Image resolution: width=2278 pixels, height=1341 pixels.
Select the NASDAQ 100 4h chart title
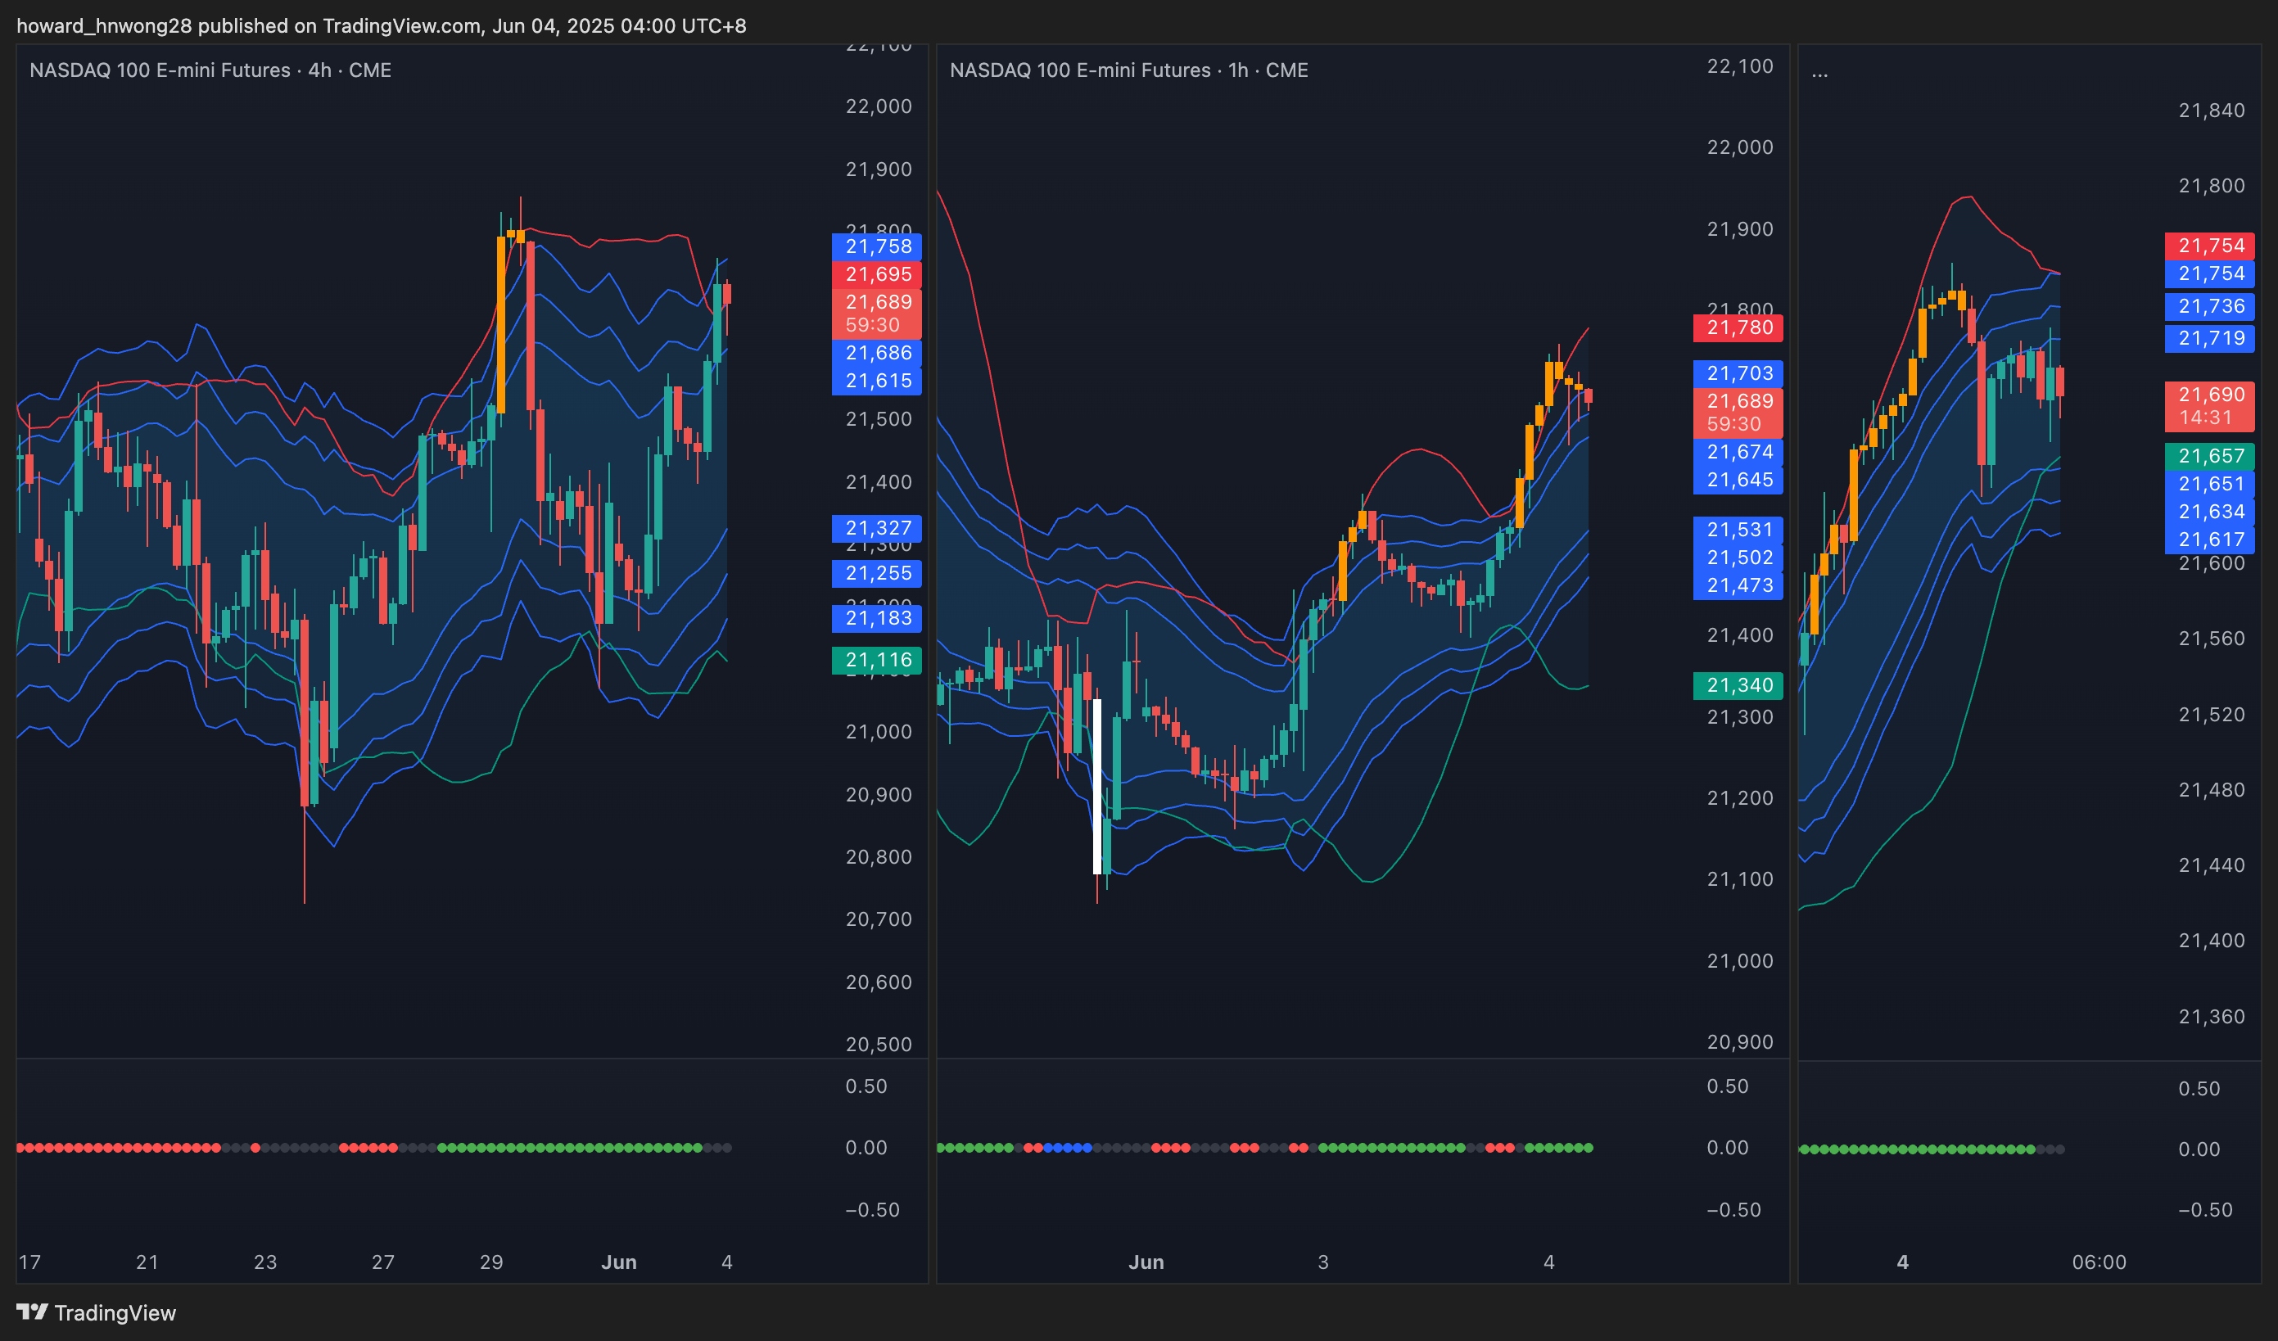click(x=210, y=70)
